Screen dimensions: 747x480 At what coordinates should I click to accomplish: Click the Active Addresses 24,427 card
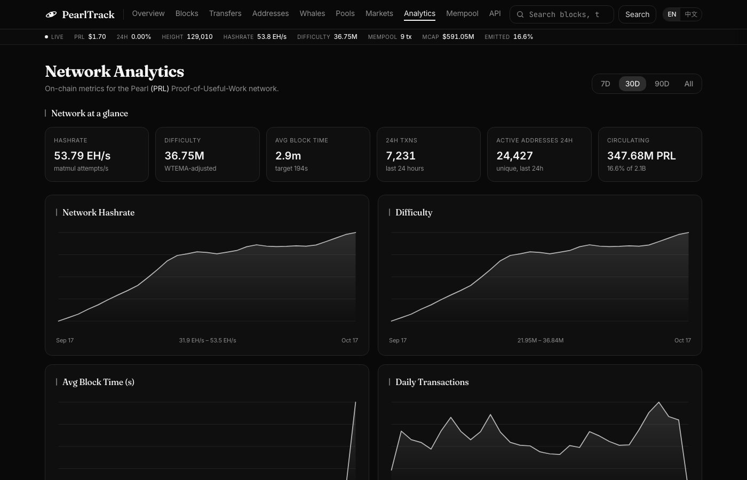tap(539, 154)
